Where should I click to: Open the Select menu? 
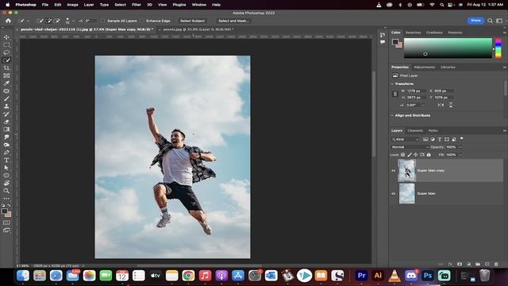(x=120, y=5)
